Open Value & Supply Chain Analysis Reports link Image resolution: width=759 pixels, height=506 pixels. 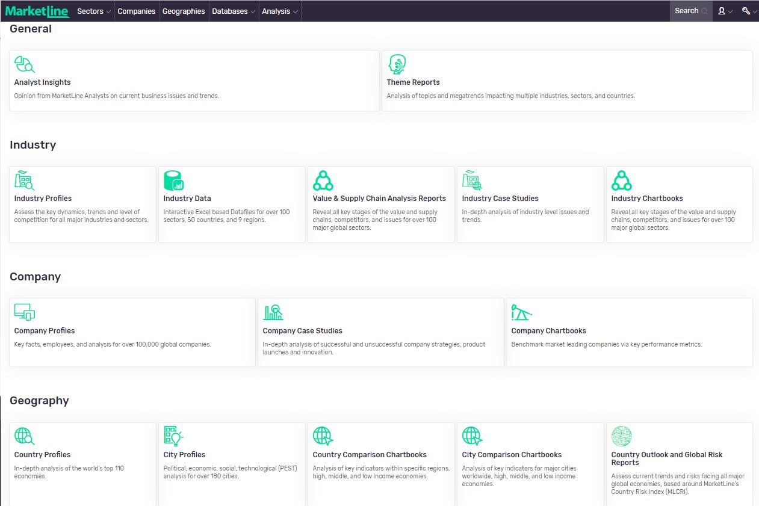(379, 199)
